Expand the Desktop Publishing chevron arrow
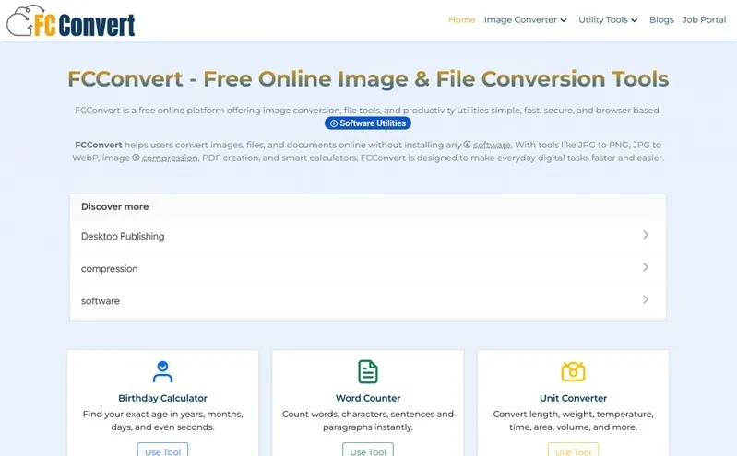The height and width of the screenshot is (456, 737). [x=646, y=235]
